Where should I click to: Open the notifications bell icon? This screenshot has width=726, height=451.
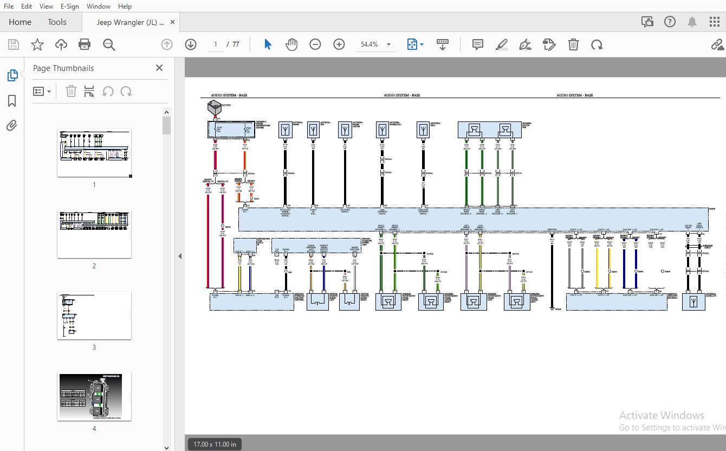692,22
